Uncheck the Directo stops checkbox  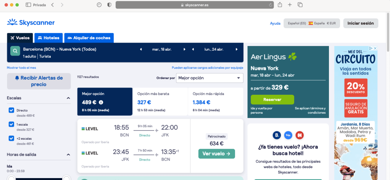coord(11,110)
